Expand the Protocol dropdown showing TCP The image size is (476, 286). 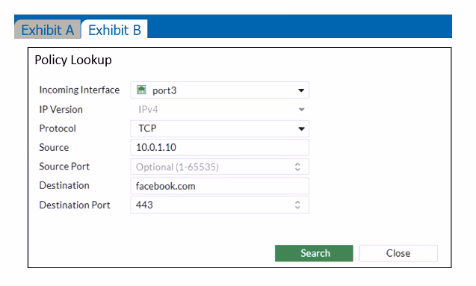220,128
